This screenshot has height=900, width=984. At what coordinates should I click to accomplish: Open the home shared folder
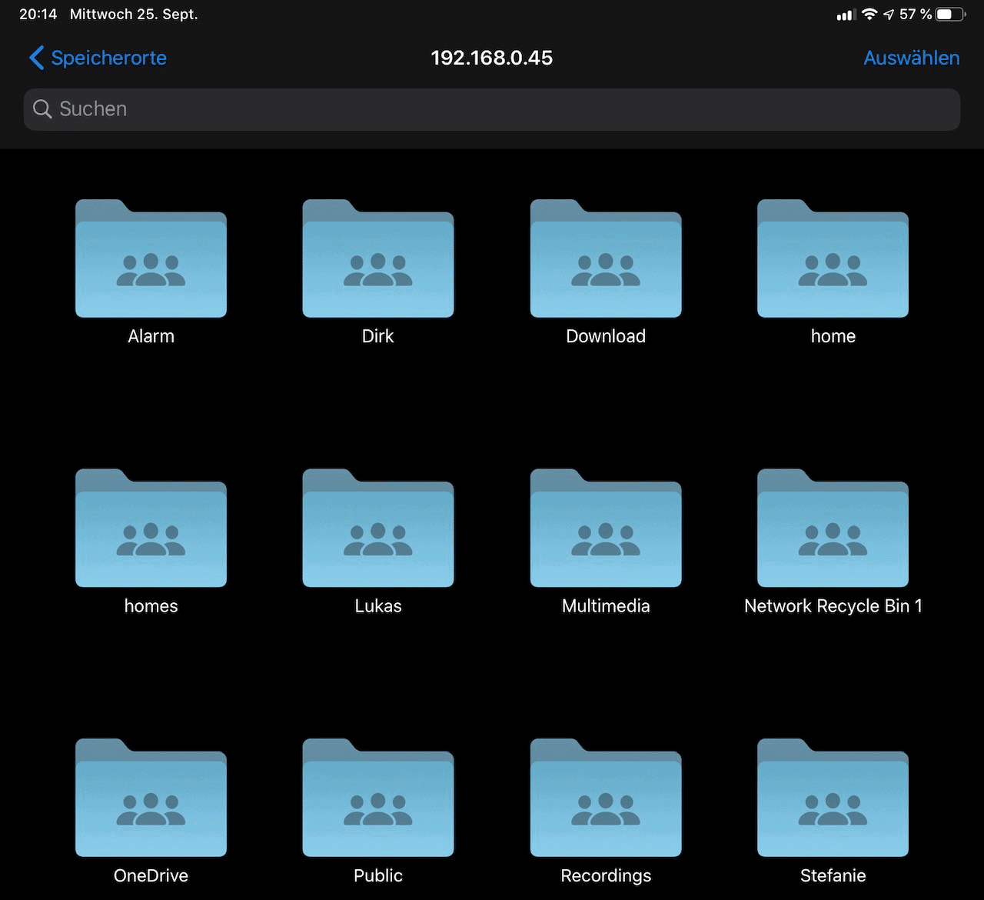coord(833,260)
